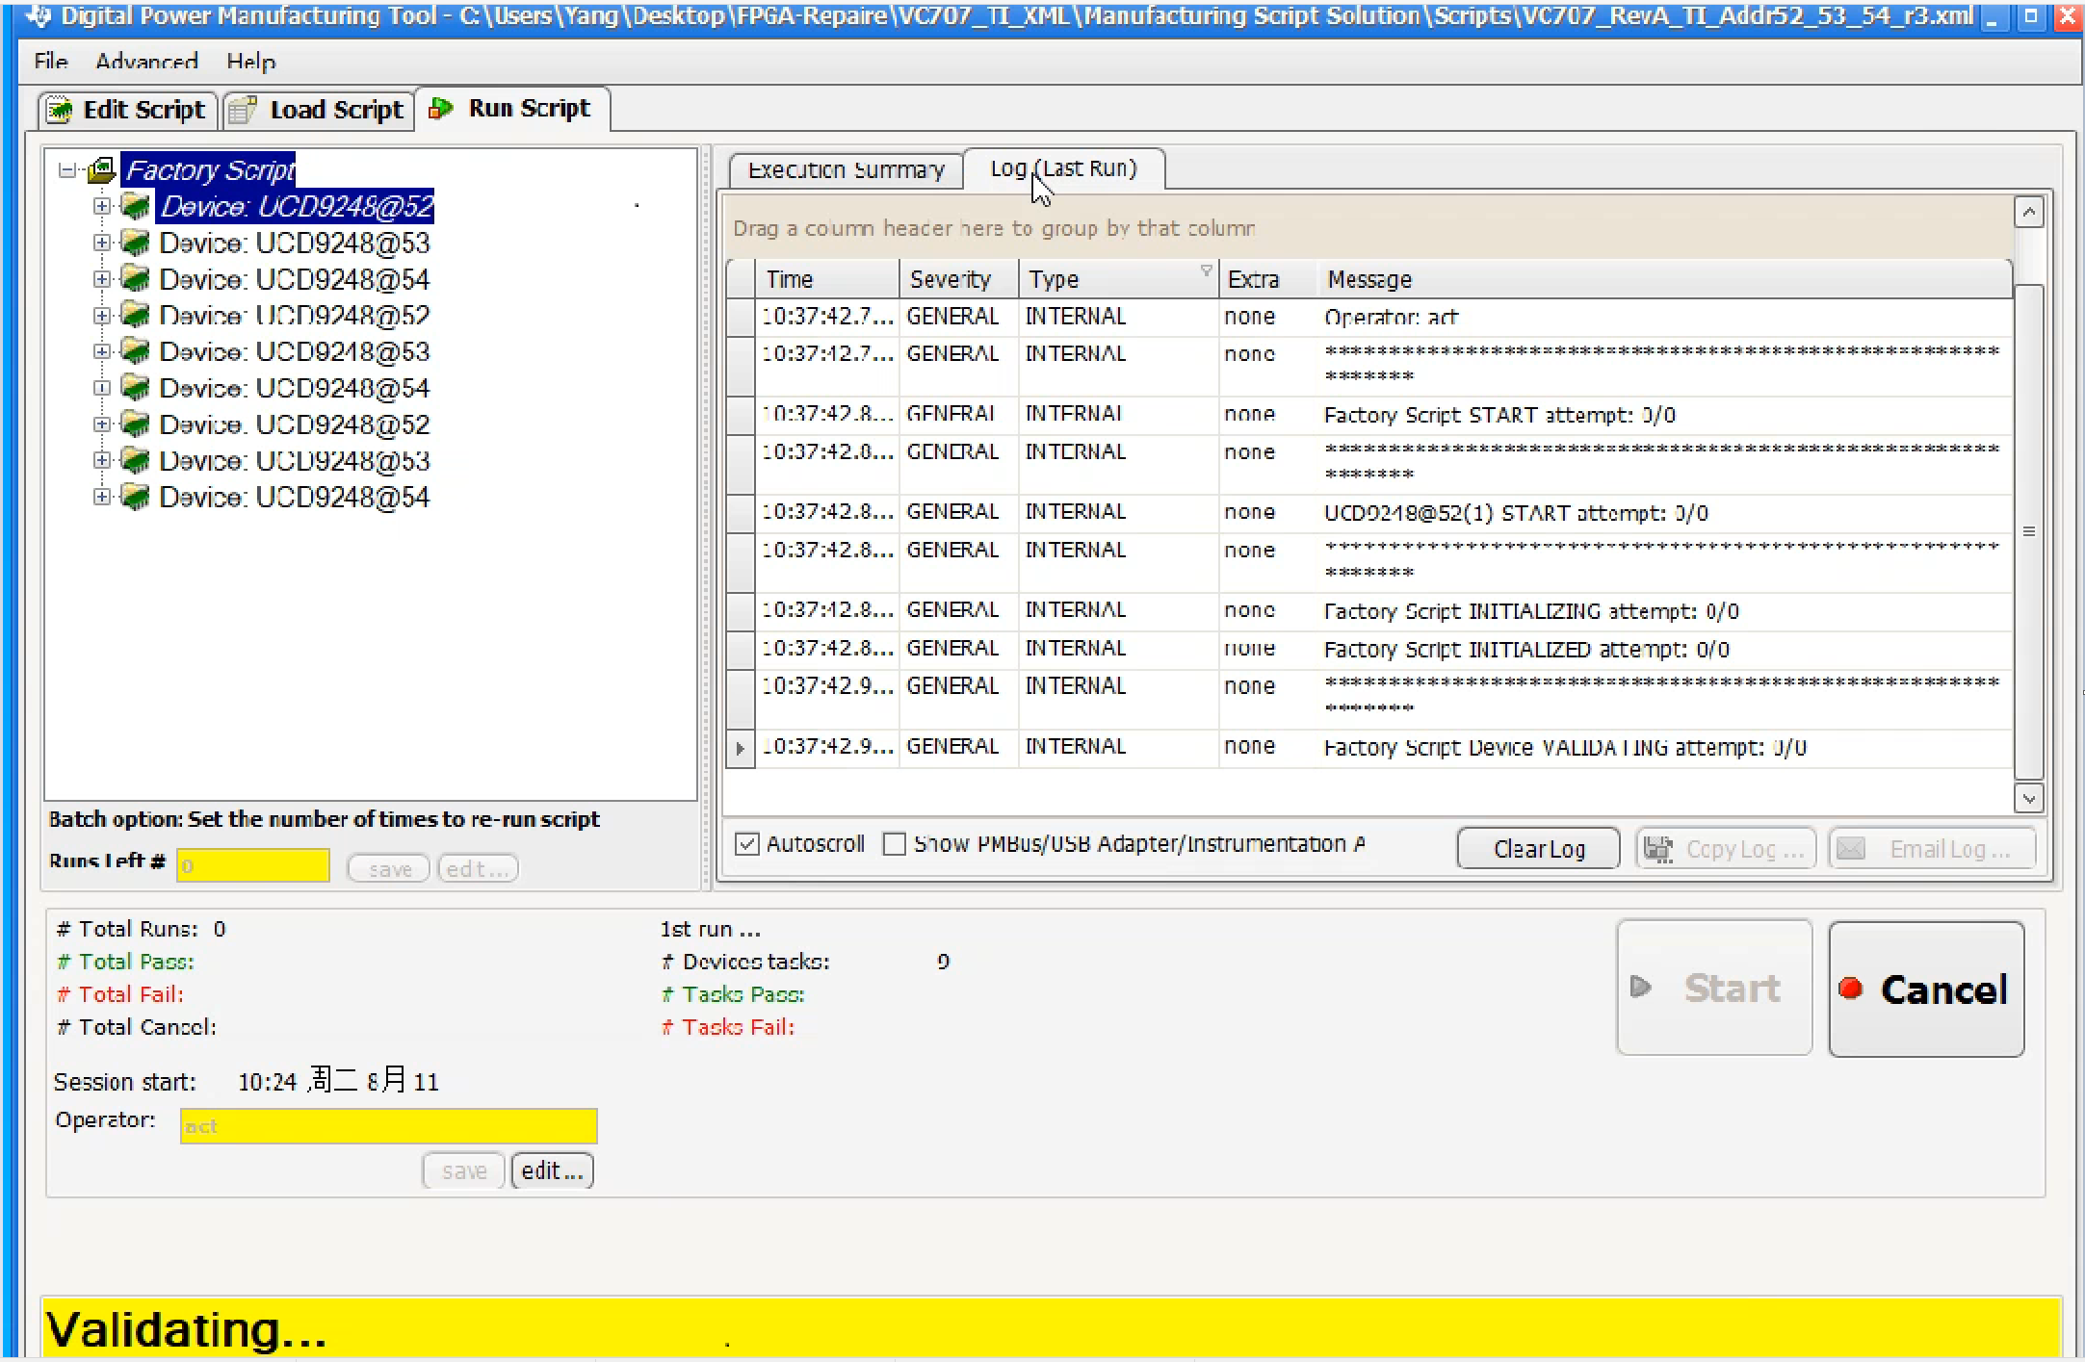Collapse the Factory Script root node
The height and width of the screenshot is (1362, 2085).
click(x=66, y=170)
